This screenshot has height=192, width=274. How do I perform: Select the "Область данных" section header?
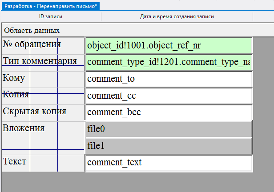pyautogui.click(x=32, y=30)
